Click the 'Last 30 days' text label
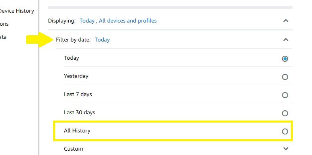Screen dimensions: 312x155 pos(79,112)
